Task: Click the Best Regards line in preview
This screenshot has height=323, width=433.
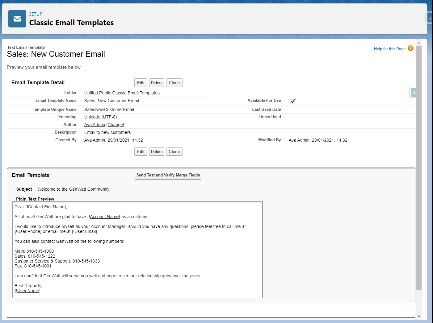Action: 28,286
